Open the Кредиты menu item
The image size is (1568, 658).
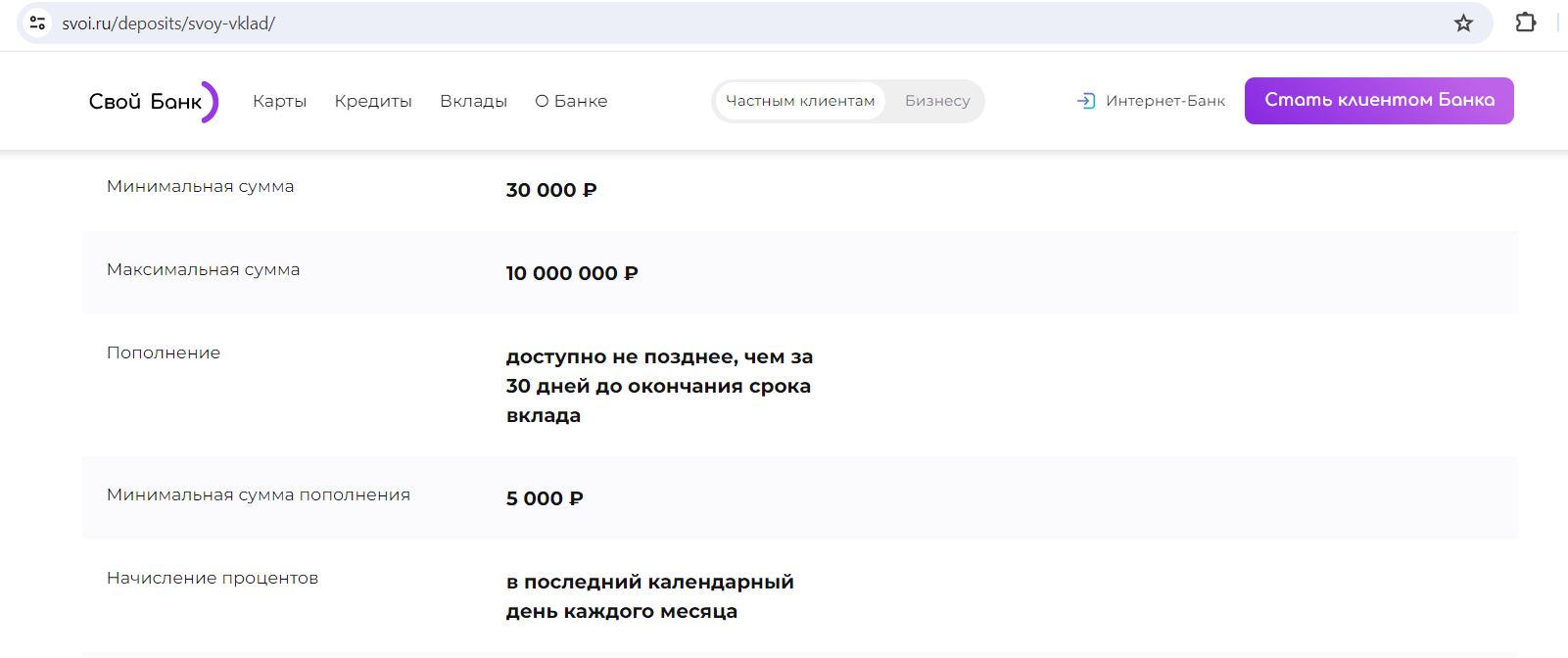click(x=373, y=101)
